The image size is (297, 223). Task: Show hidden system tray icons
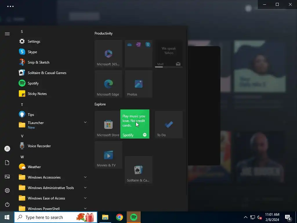tap(245, 217)
